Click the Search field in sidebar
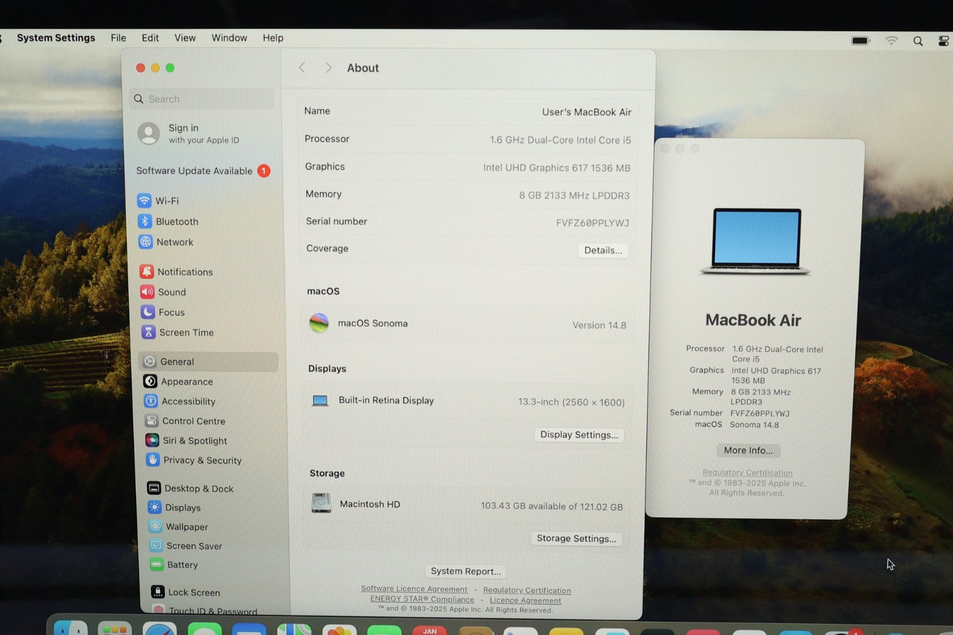This screenshot has width=953, height=635. [x=203, y=99]
